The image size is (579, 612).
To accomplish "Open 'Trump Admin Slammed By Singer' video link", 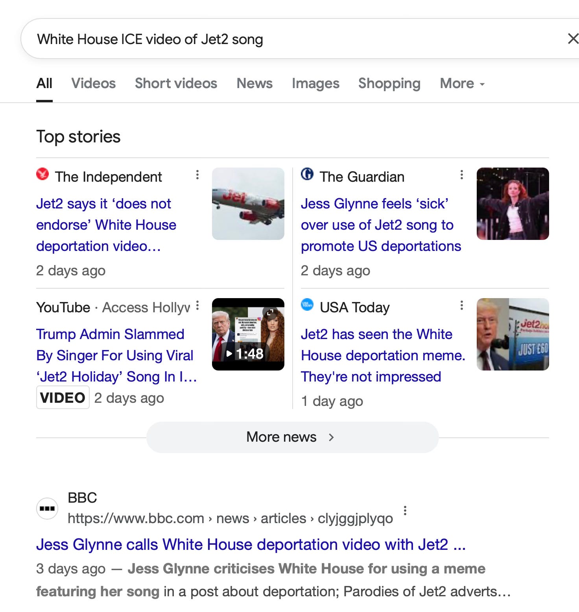I will click(116, 356).
